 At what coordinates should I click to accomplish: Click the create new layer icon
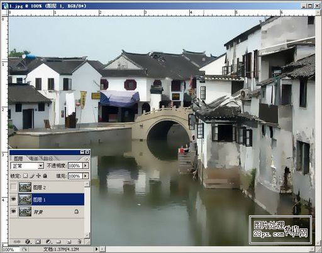point(69,242)
